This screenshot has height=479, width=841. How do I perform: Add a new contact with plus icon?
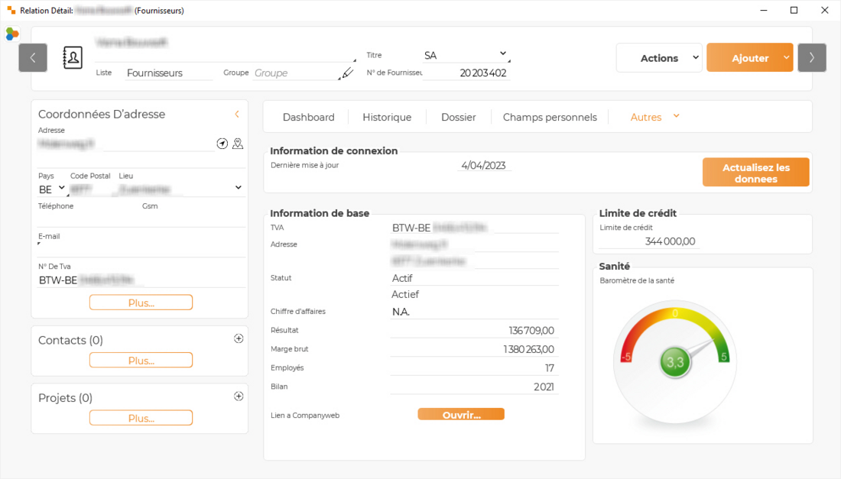point(239,338)
